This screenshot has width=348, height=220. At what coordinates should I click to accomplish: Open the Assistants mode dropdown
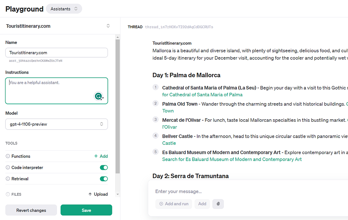[x=64, y=9]
